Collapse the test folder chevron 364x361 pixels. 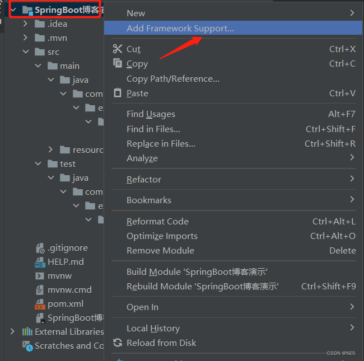click(x=38, y=164)
